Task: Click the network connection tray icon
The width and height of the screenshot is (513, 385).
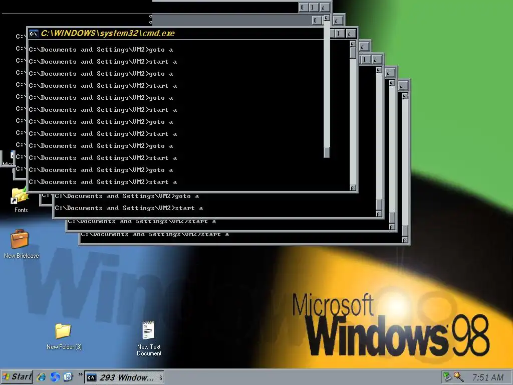Action: point(447,377)
